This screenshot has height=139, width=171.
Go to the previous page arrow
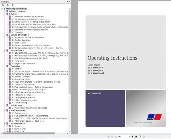tap(112, 137)
